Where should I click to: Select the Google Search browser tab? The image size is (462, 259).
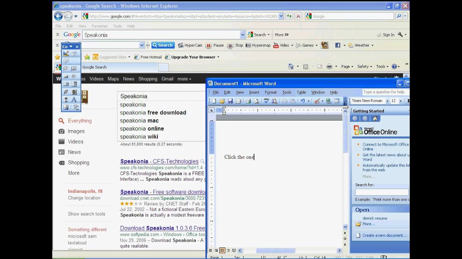[106, 67]
